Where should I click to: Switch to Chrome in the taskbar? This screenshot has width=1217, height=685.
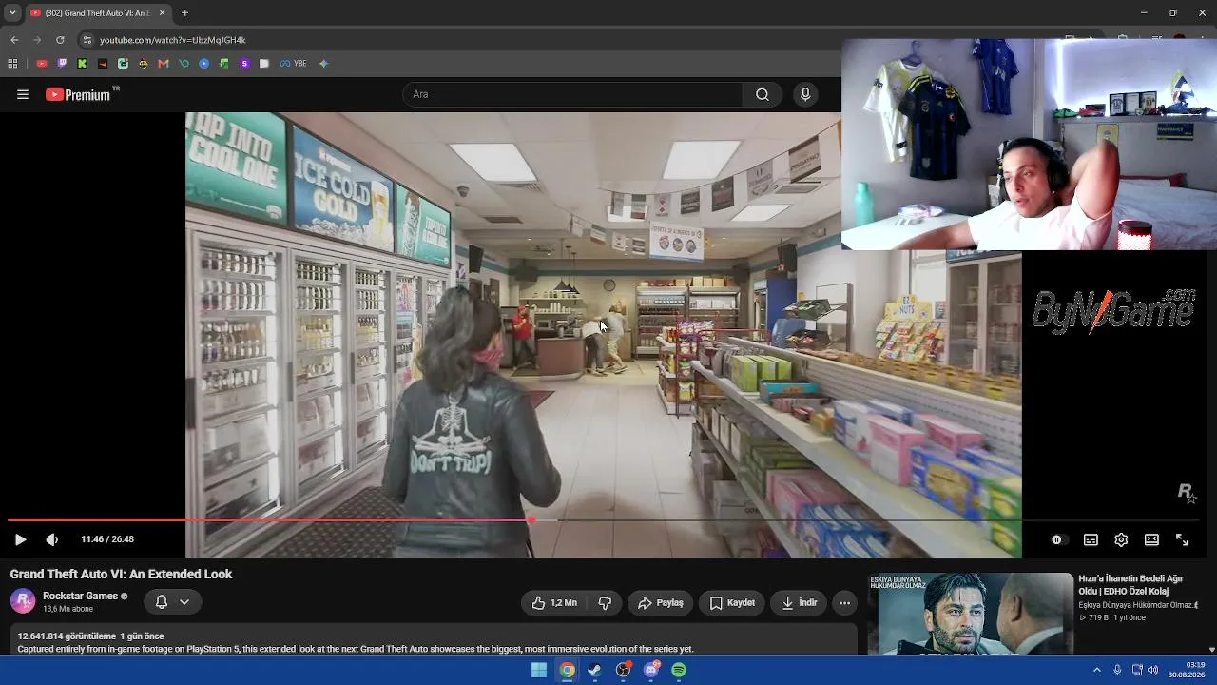coord(567,670)
